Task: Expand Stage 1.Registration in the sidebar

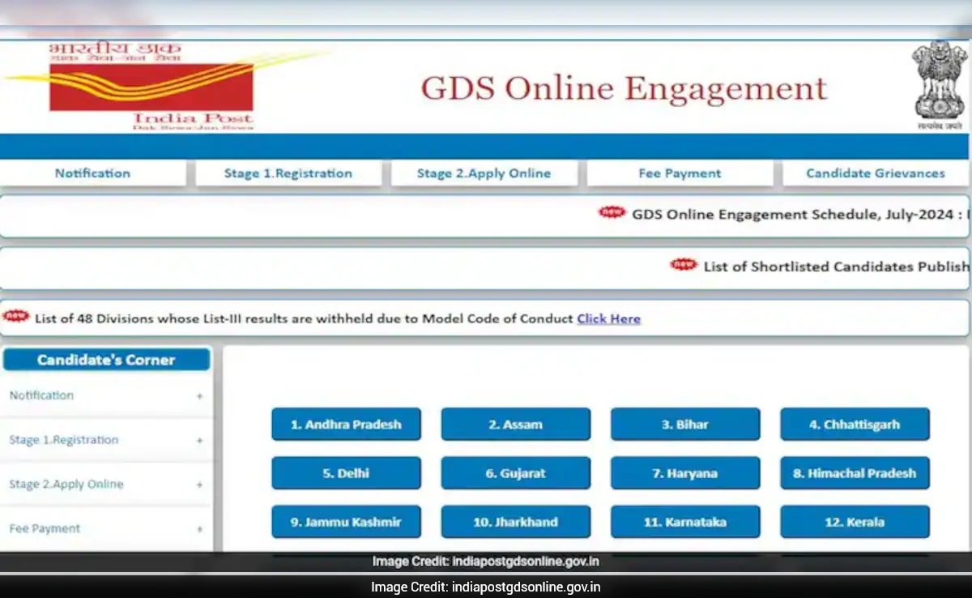Action: click(199, 441)
